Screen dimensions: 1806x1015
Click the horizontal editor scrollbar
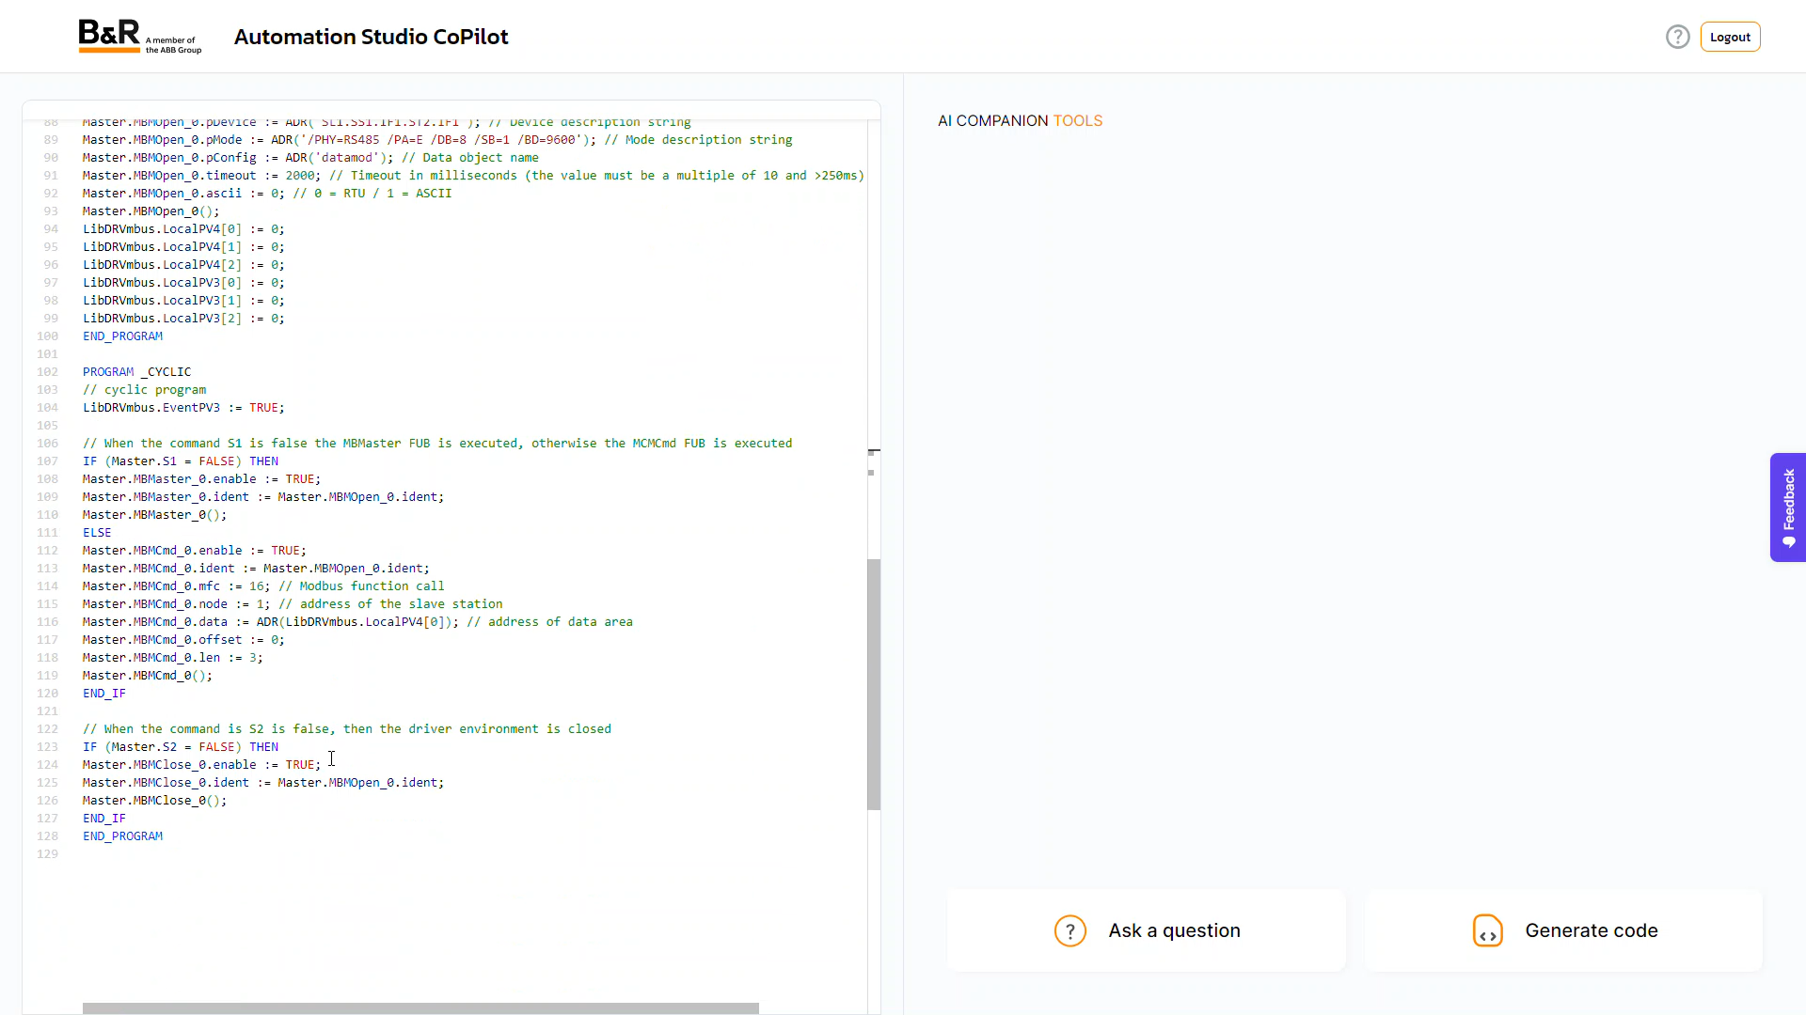click(420, 1007)
